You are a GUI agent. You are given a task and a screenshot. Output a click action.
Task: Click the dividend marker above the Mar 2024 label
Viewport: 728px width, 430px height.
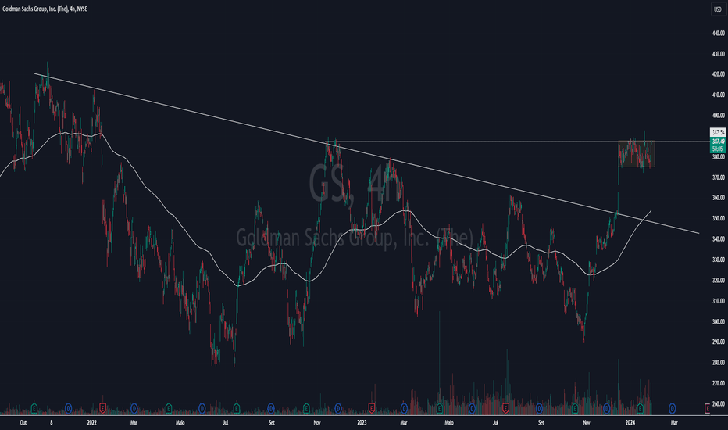673,407
